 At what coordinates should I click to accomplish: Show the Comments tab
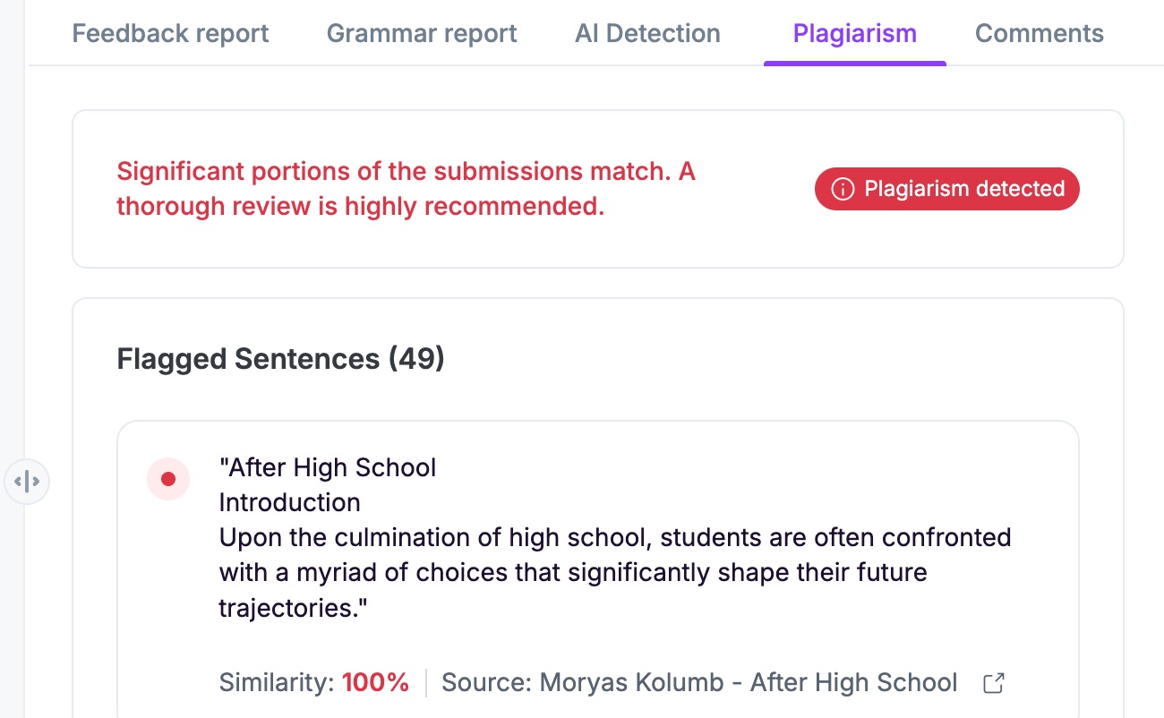(x=1039, y=34)
